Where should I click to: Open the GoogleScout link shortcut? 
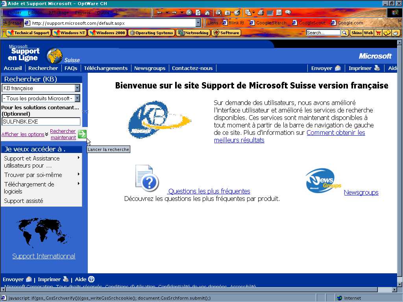309,23
